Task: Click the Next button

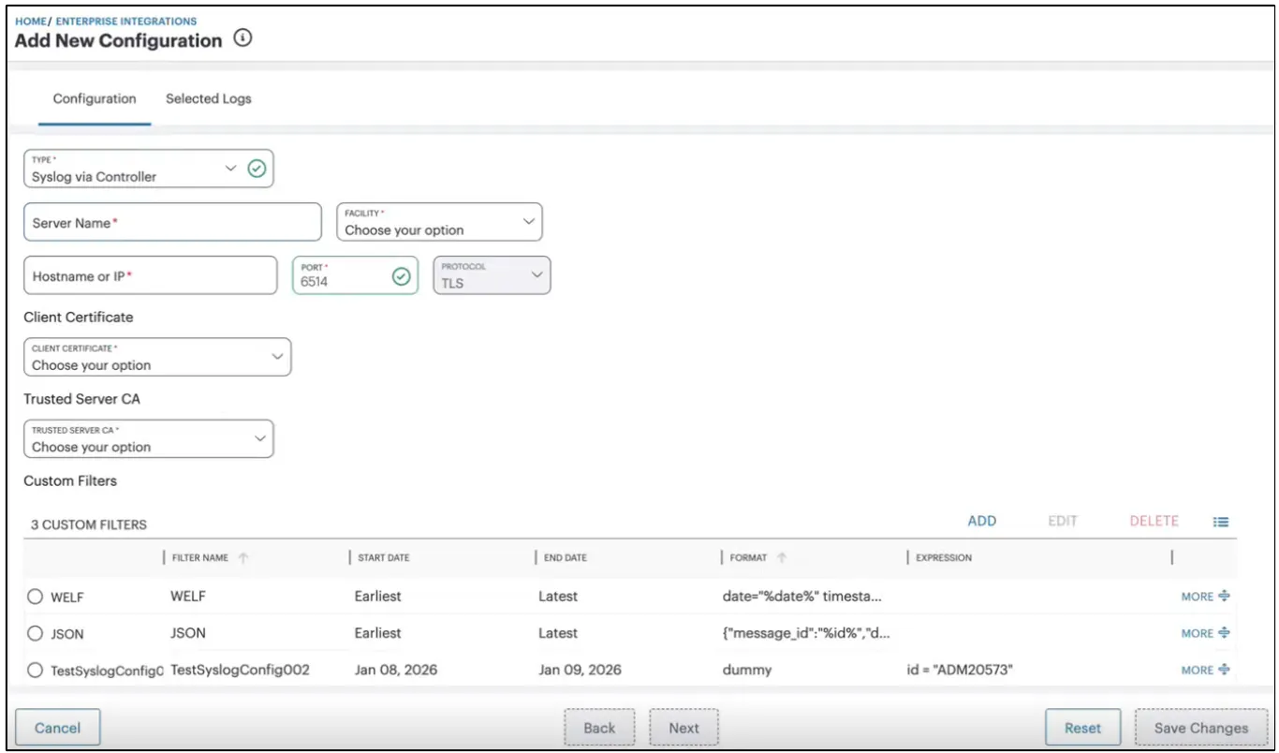Action: 684,728
